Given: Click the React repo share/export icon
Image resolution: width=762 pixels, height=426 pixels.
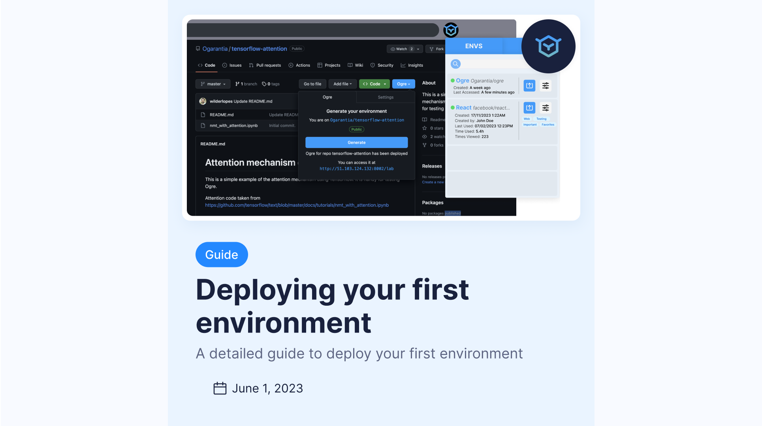Looking at the screenshot, I should pyautogui.click(x=529, y=108).
